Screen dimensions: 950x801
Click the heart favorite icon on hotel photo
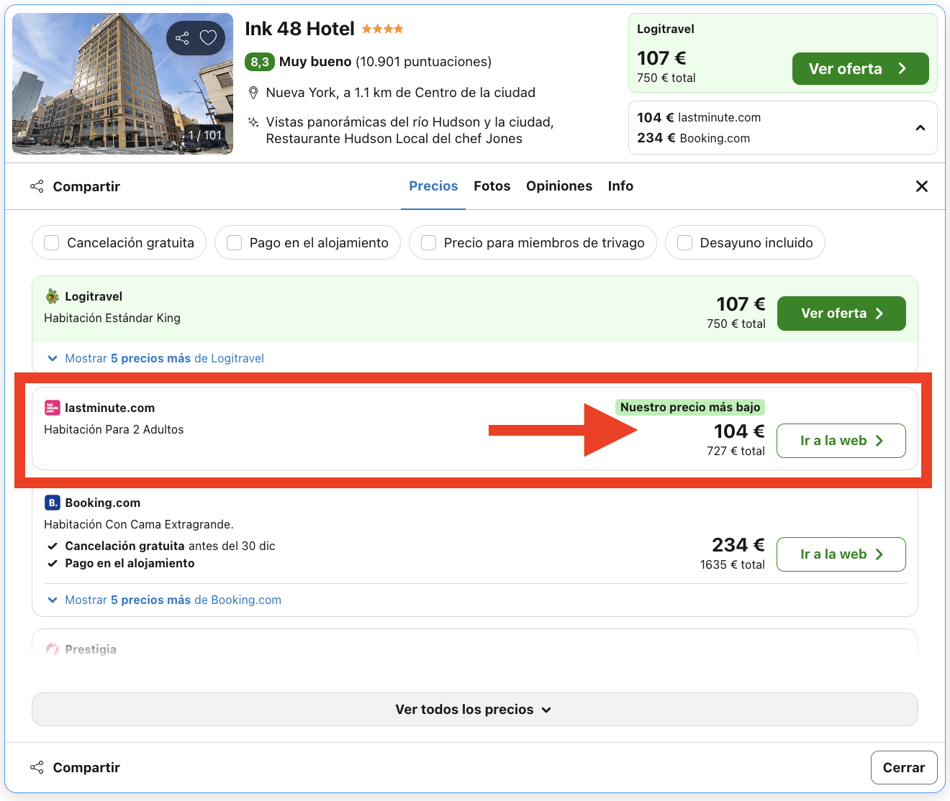click(x=208, y=38)
